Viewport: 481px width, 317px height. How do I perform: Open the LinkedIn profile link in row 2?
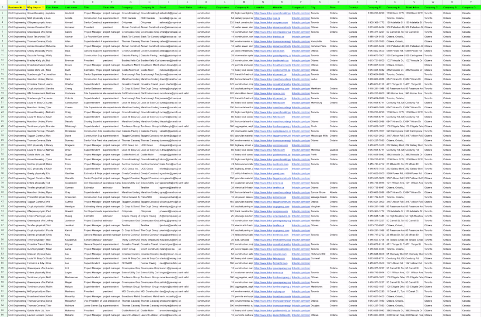[263, 13]
